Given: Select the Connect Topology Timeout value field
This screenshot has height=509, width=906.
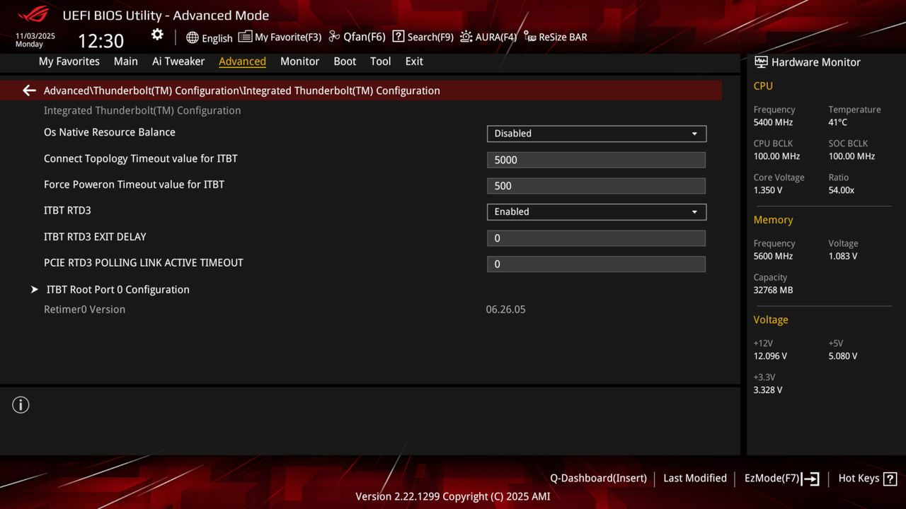Looking at the screenshot, I should [x=596, y=160].
